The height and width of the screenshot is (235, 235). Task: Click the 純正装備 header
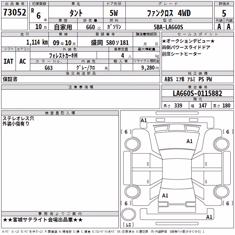coord(197,73)
